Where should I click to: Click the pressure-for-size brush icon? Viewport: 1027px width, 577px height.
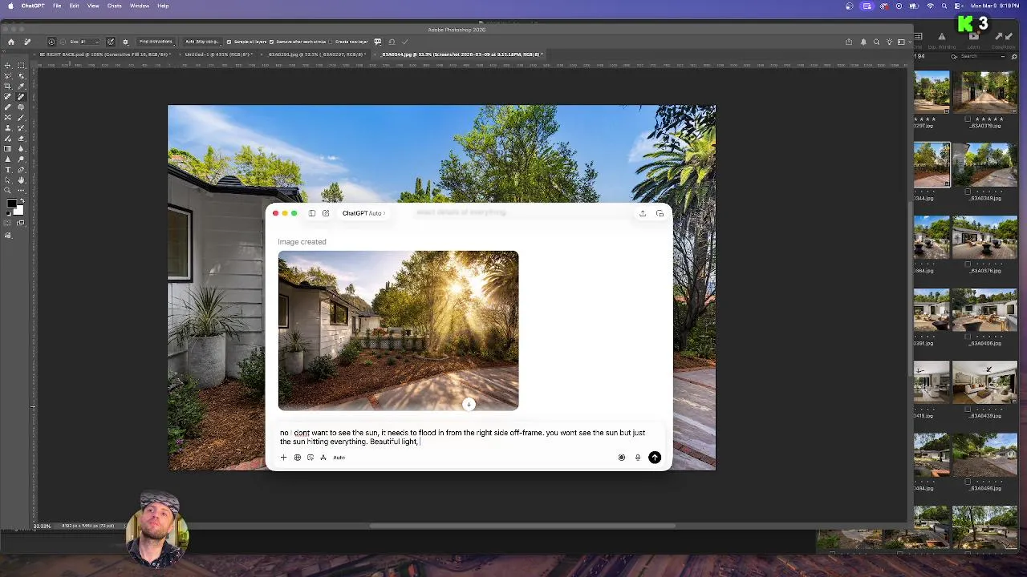(111, 42)
